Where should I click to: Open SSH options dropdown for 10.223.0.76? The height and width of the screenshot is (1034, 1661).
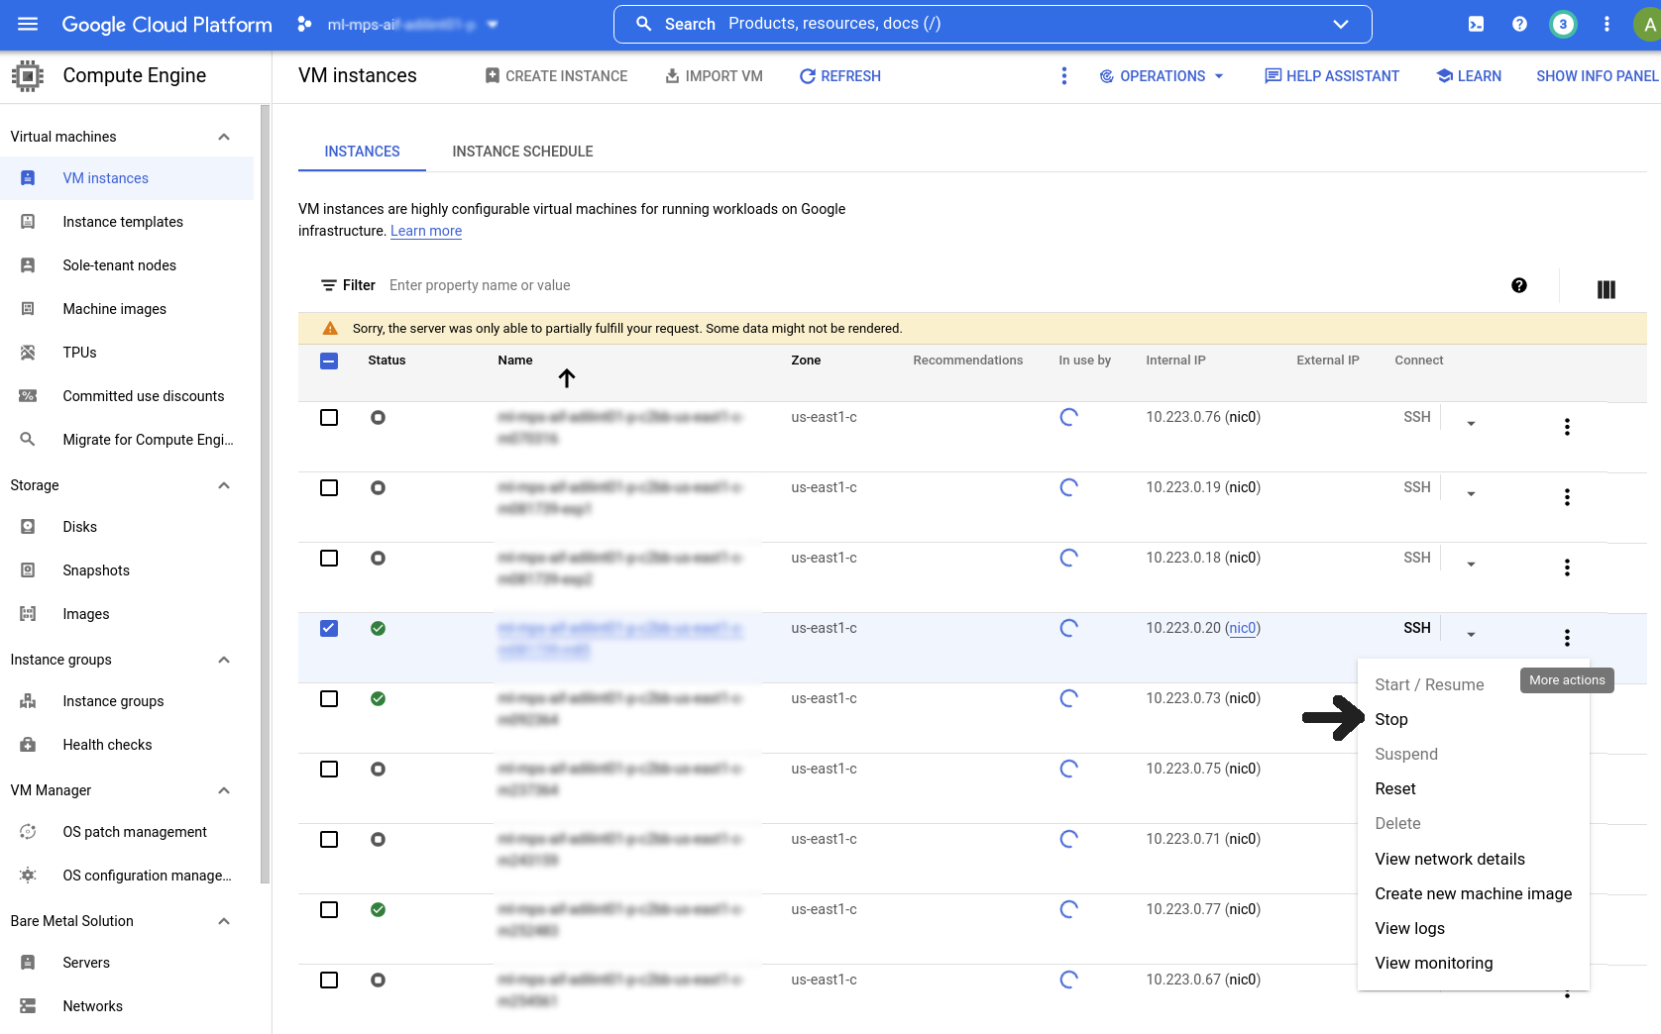click(1471, 424)
